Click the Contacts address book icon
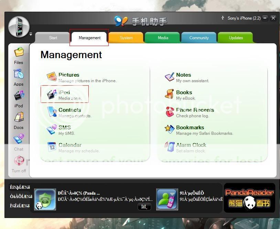280x229 pixels. coord(52,112)
